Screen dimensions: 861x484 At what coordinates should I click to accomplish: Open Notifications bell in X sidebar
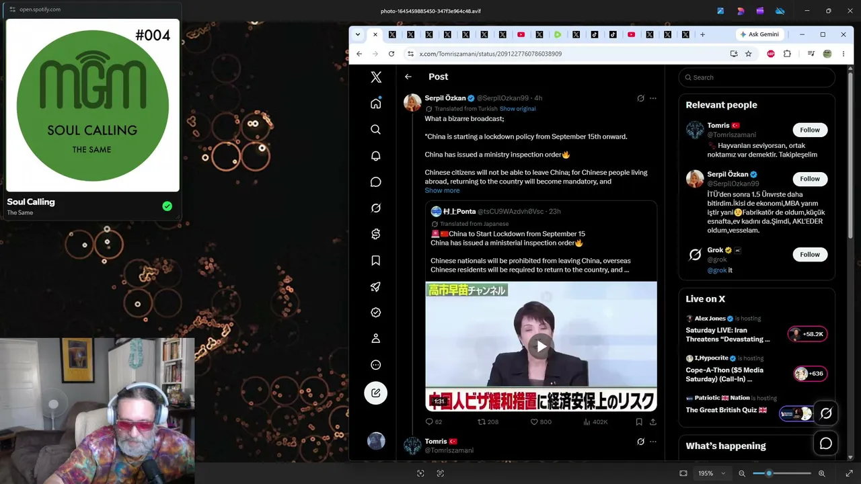[x=376, y=156]
